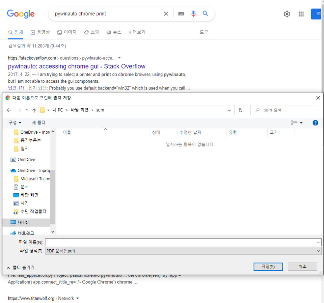324x303 pixels.
Task: Open the 구성 organize menu
Action: 15,123
